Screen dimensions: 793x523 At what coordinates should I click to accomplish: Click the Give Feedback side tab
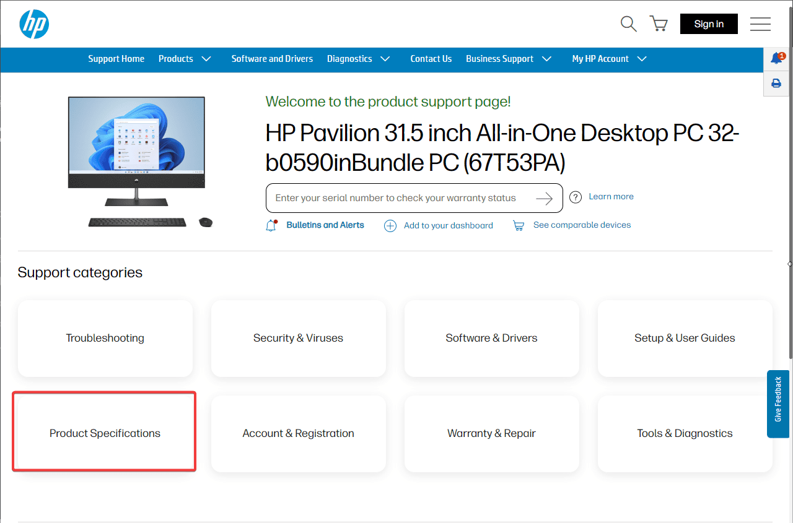click(778, 404)
